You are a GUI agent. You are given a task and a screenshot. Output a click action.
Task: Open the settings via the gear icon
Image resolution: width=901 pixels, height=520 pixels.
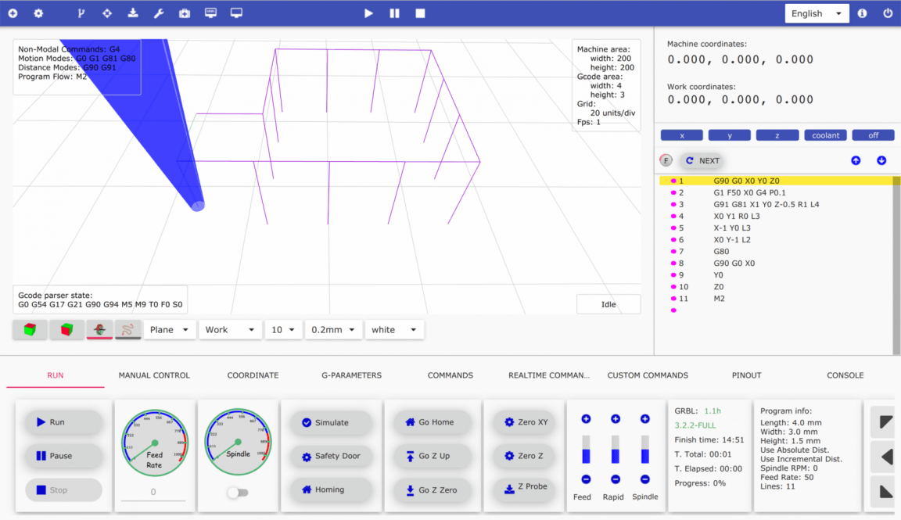click(x=38, y=13)
